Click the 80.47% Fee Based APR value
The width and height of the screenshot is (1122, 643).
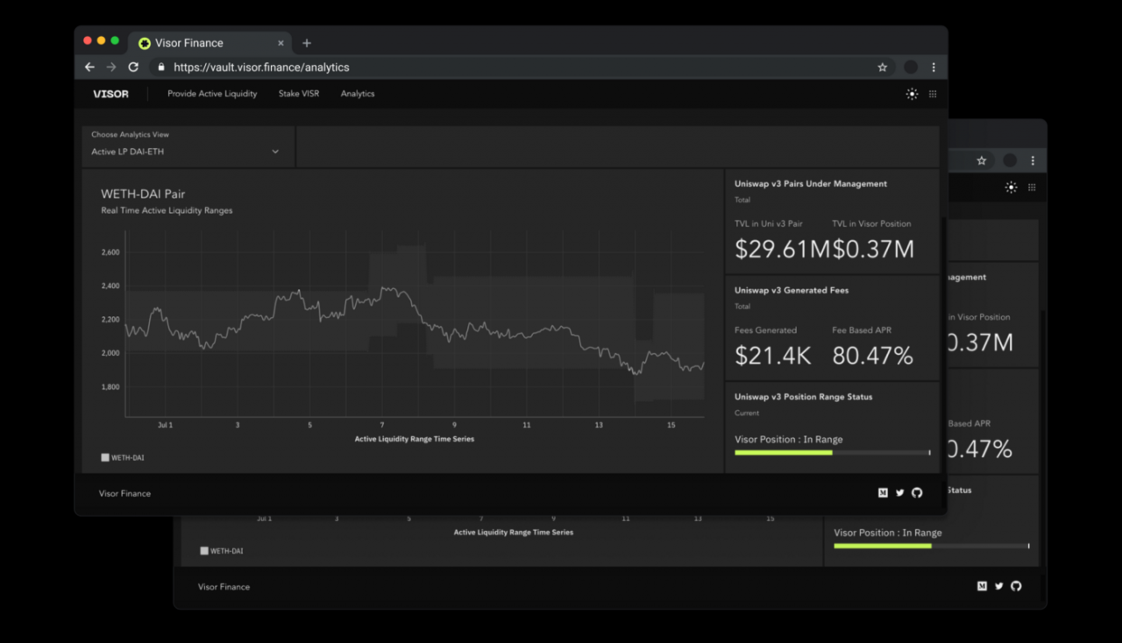click(872, 355)
